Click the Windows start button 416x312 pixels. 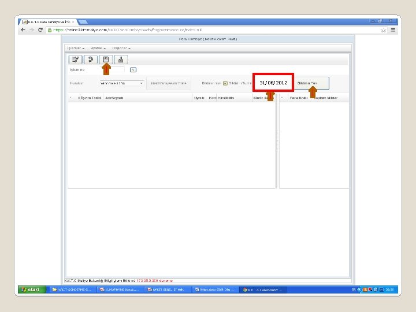32,289
